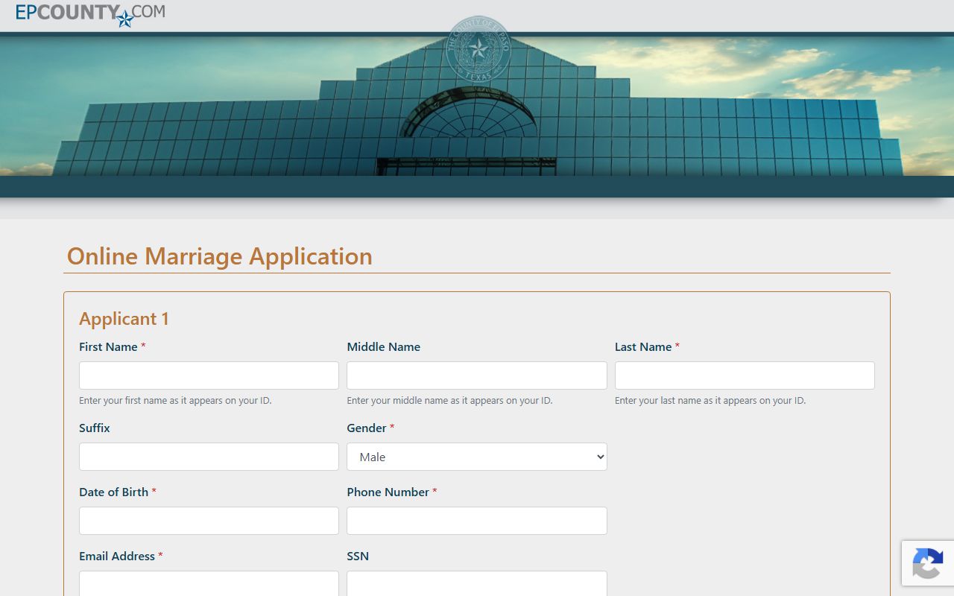The width and height of the screenshot is (954, 596).
Task: Select the Email Address input field
Action: 209,583
